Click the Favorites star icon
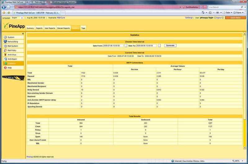Viewport: 248px width, 164px height. (4, 13)
